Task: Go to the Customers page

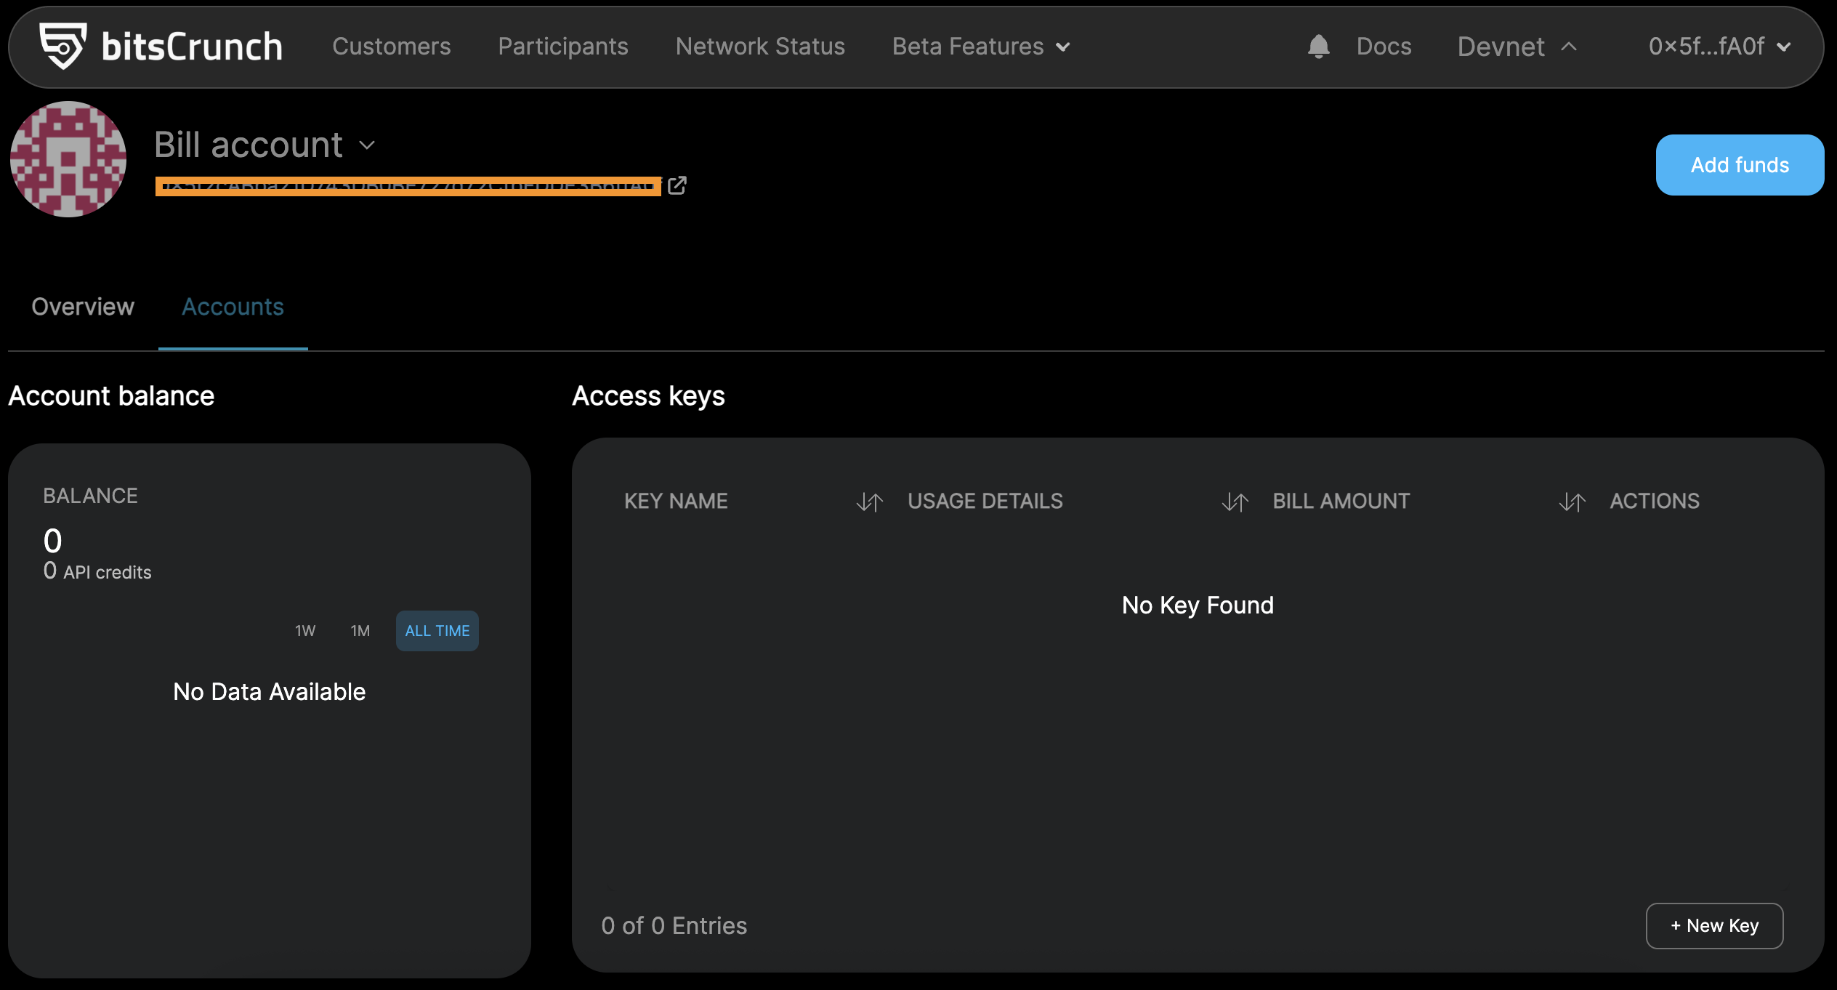Action: tap(392, 47)
